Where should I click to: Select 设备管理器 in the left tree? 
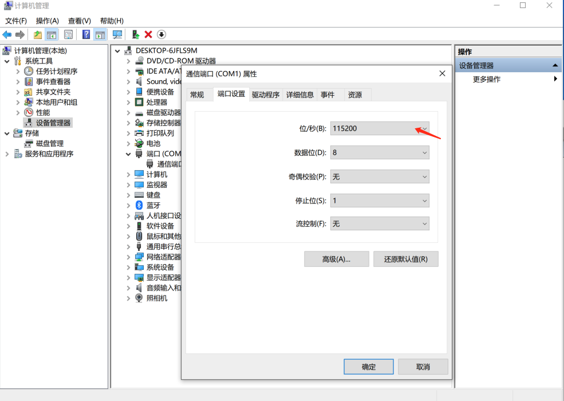(53, 123)
